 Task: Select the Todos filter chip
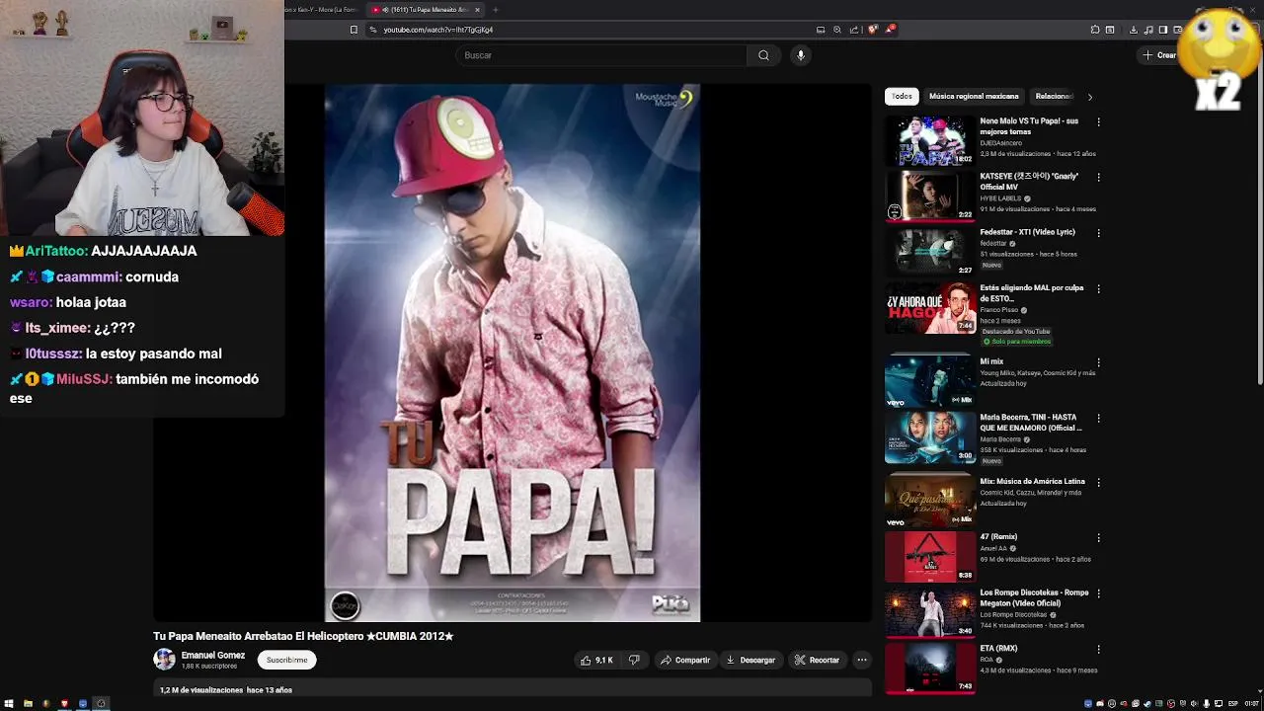[x=902, y=96]
